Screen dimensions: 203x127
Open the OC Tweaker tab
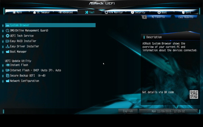(41, 12)
